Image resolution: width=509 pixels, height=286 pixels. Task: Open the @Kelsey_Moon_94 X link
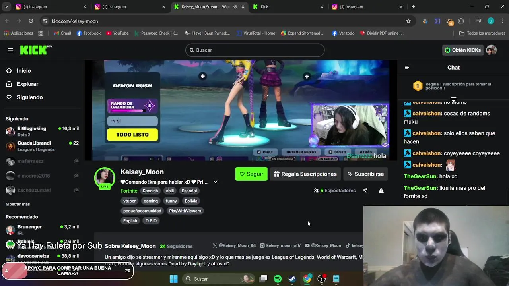234,246
